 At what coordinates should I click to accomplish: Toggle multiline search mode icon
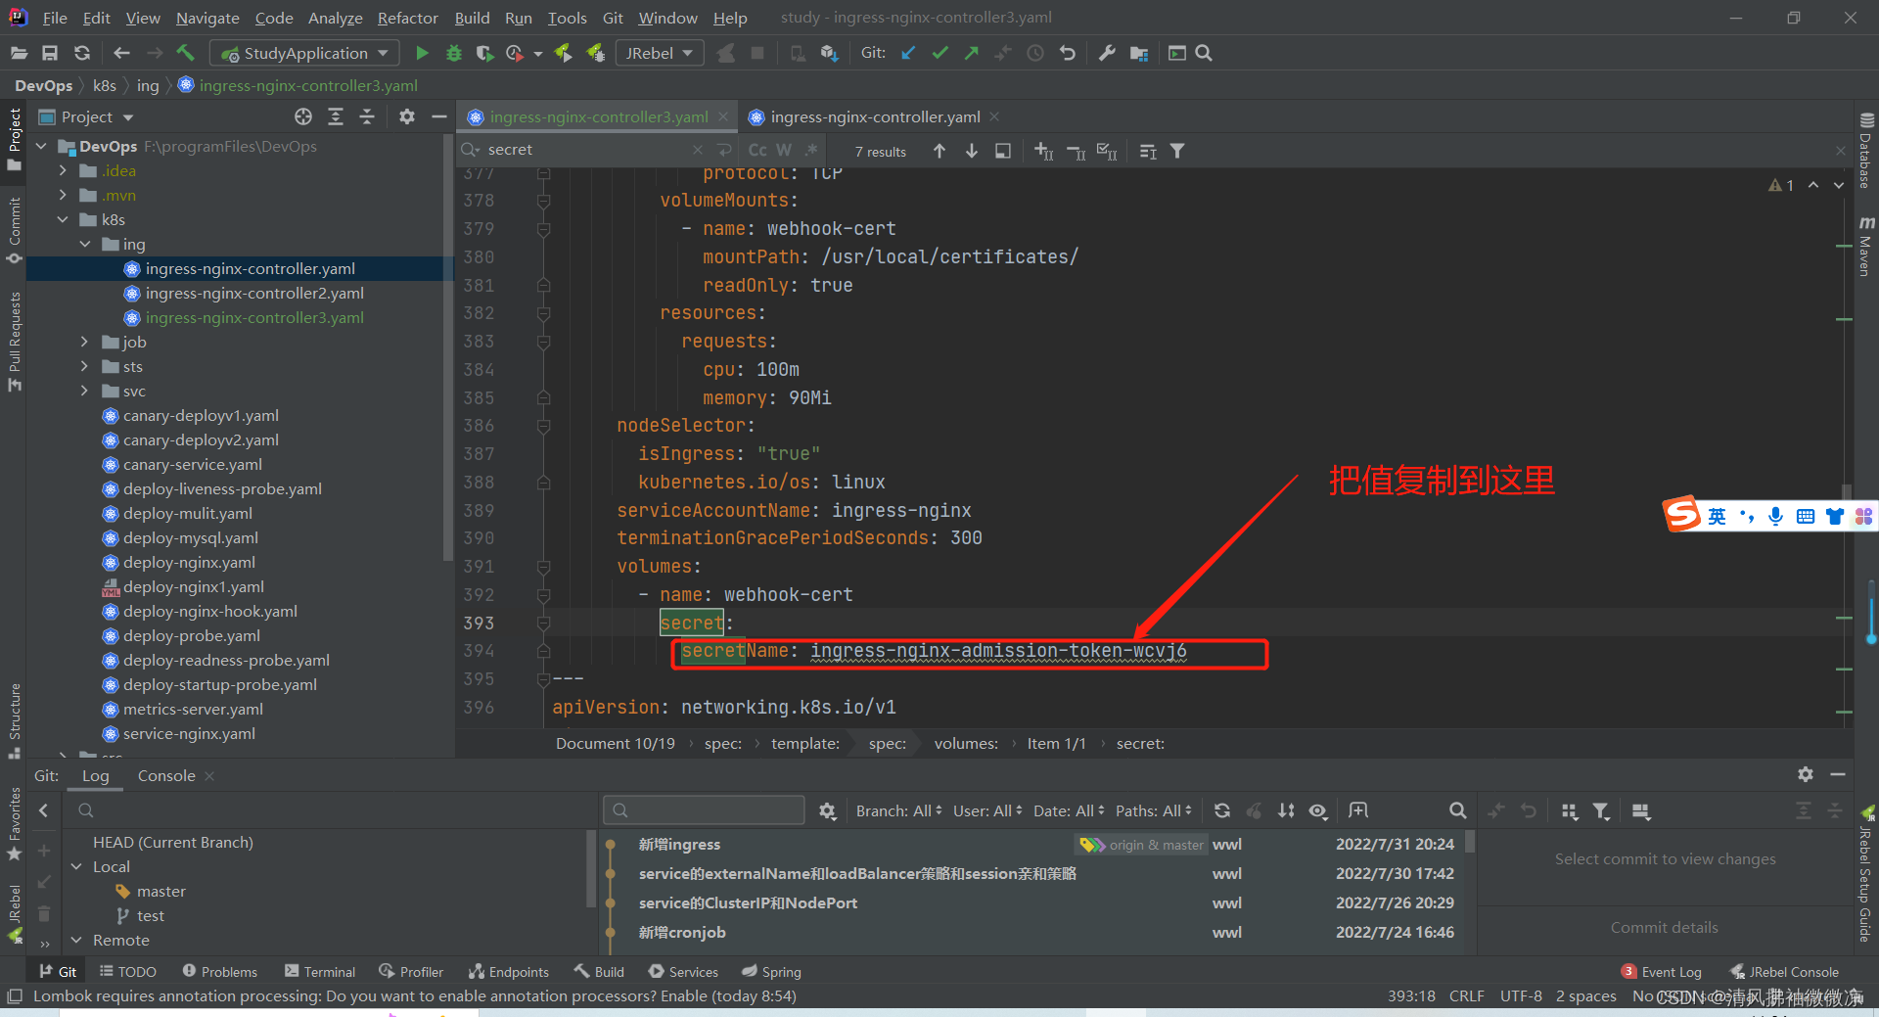724,150
